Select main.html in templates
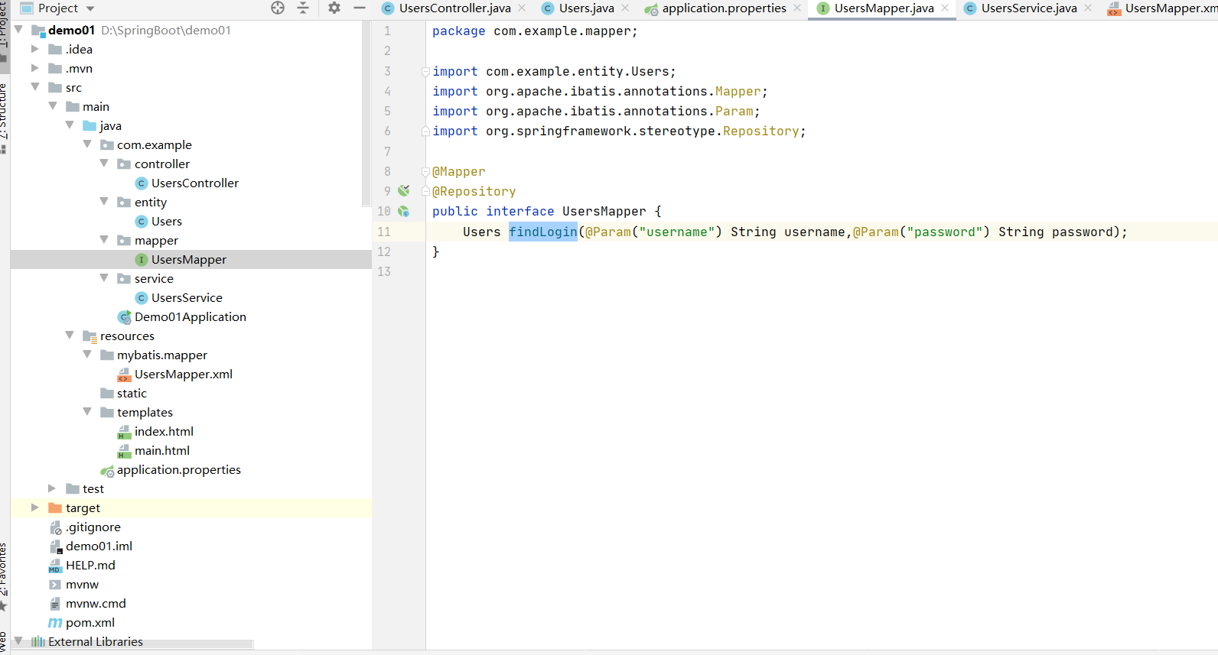Image resolution: width=1218 pixels, height=655 pixels. click(x=154, y=451)
